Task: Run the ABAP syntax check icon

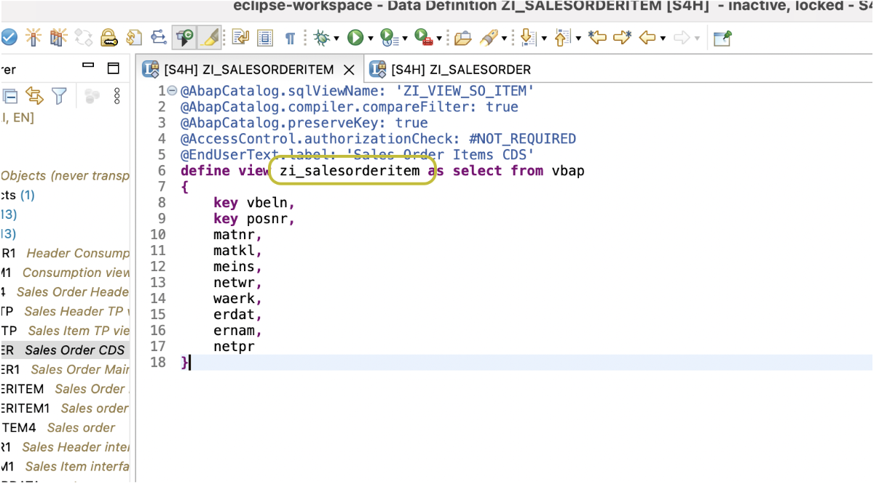Action: click(9, 37)
